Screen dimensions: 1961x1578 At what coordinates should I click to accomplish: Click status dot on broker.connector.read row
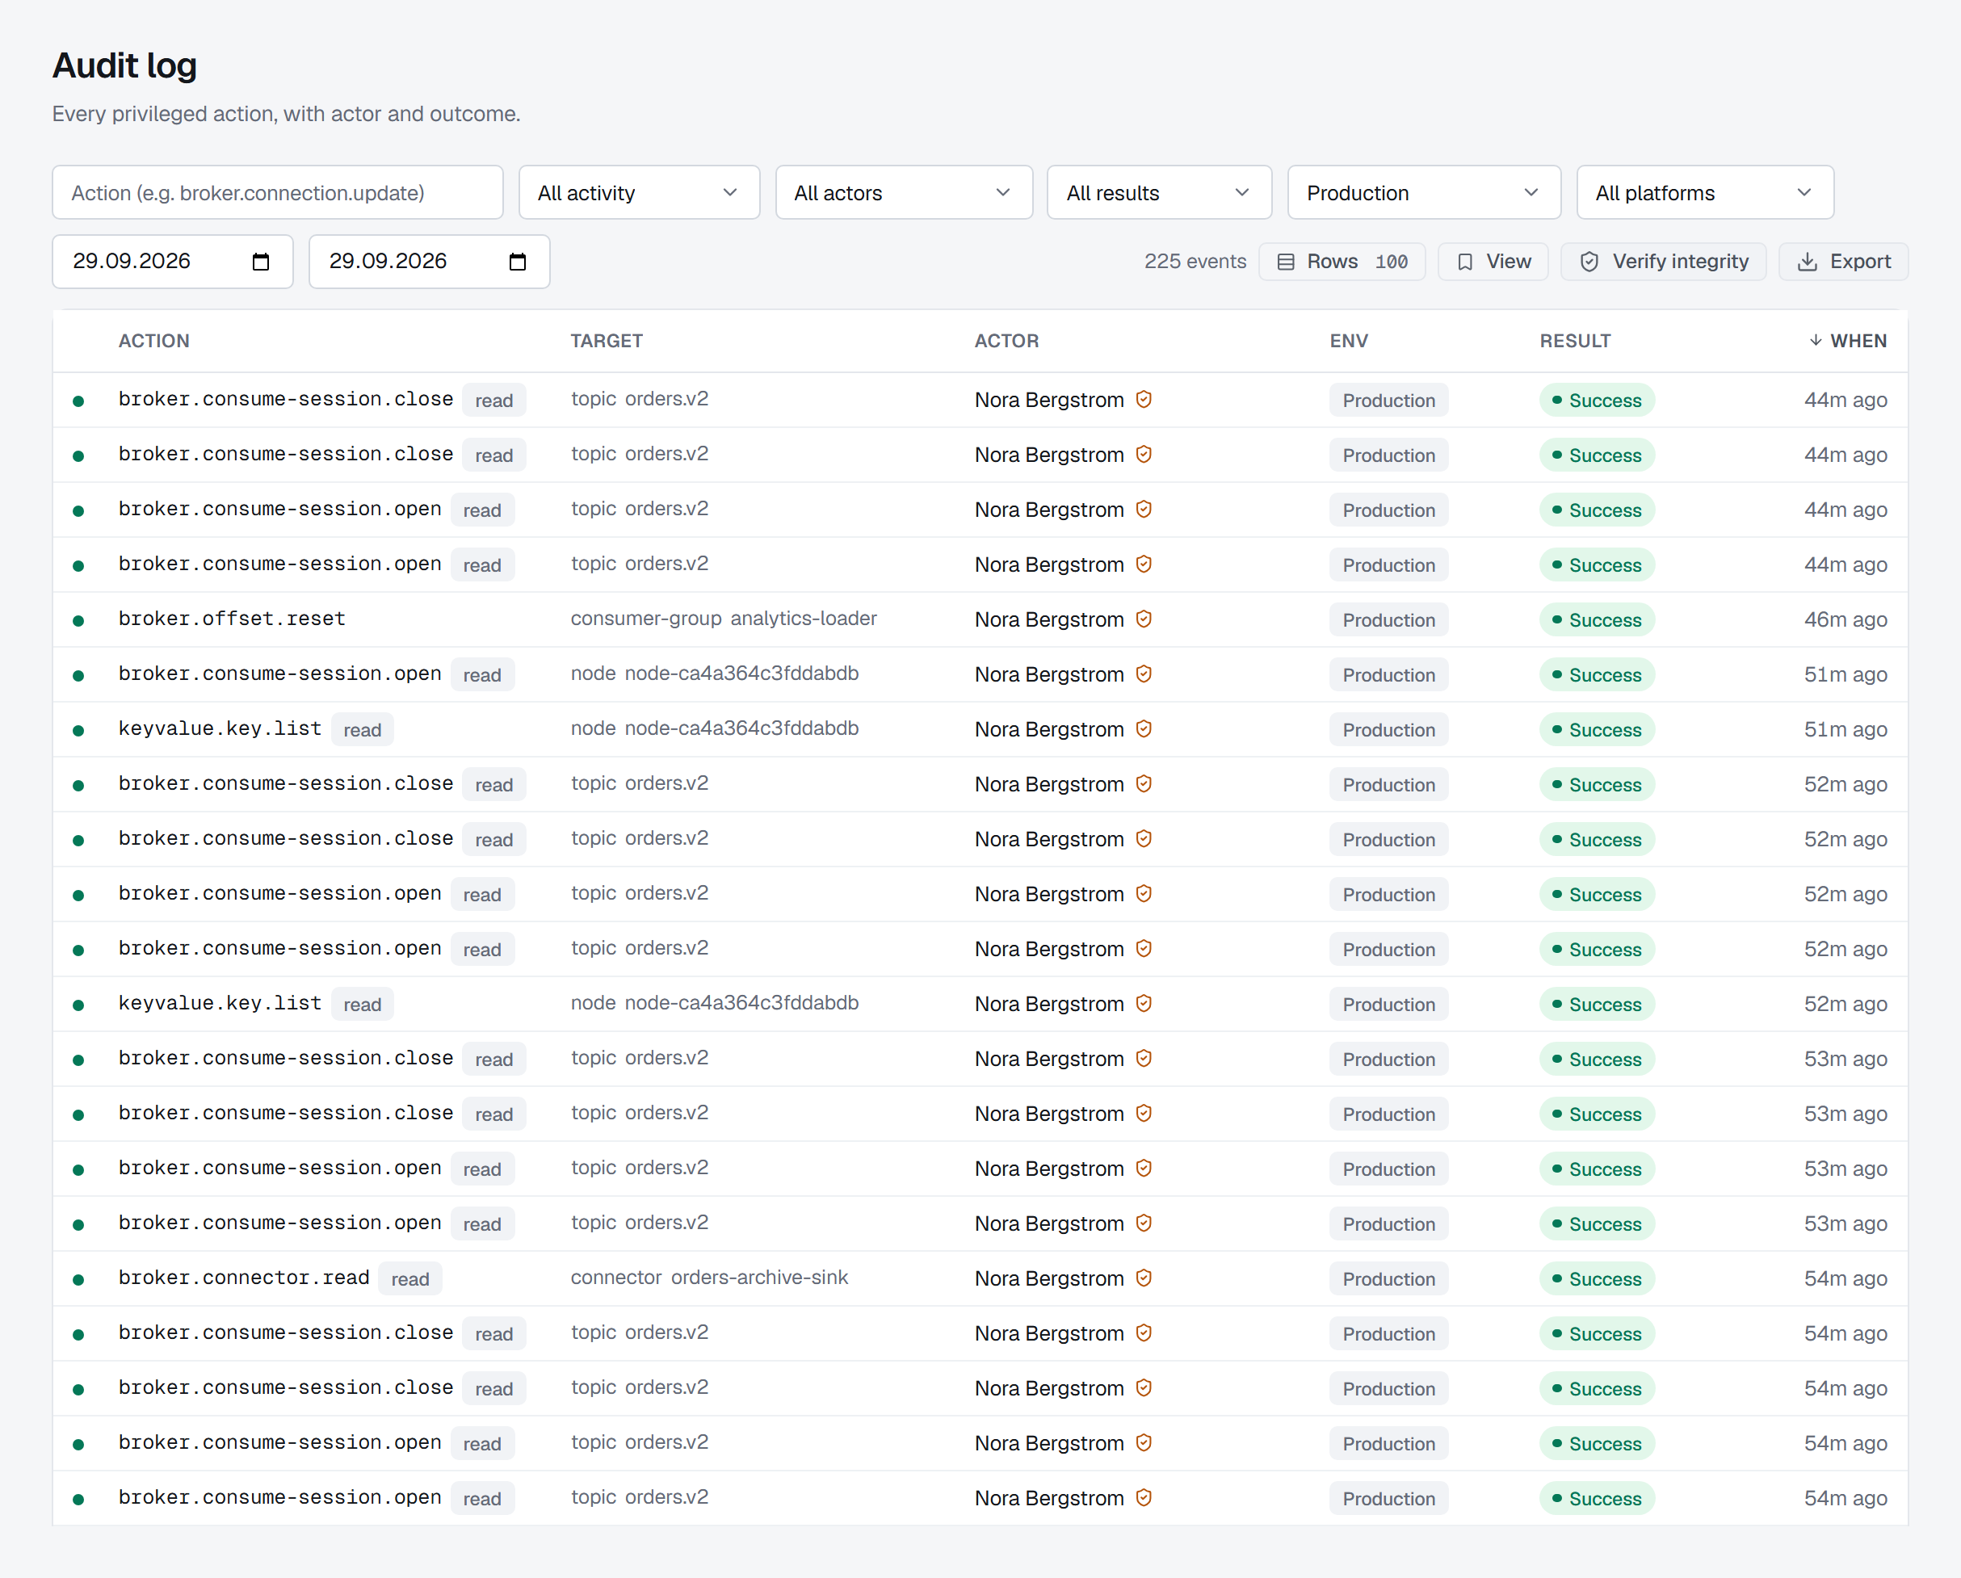tap(78, 1280)
